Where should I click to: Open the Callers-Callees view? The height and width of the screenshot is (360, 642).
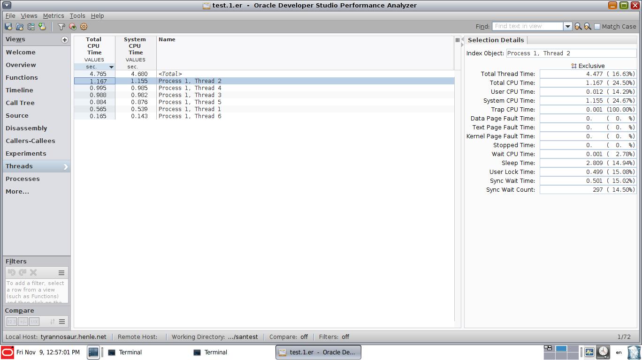pos(37,141)
